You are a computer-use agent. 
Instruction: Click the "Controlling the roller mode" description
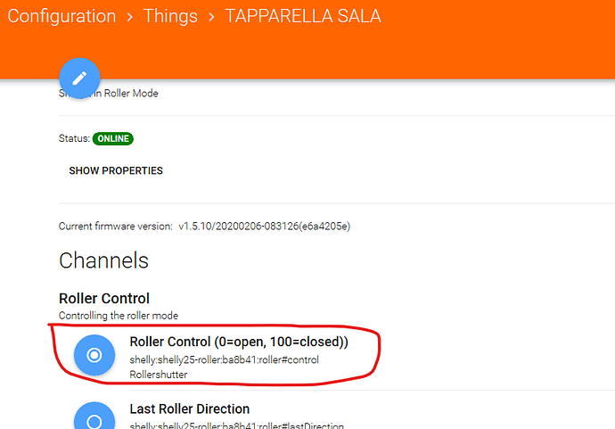118,315
